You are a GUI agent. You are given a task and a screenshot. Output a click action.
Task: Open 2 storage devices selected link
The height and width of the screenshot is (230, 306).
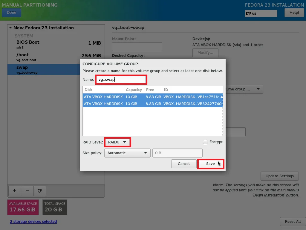click(33, 221)
